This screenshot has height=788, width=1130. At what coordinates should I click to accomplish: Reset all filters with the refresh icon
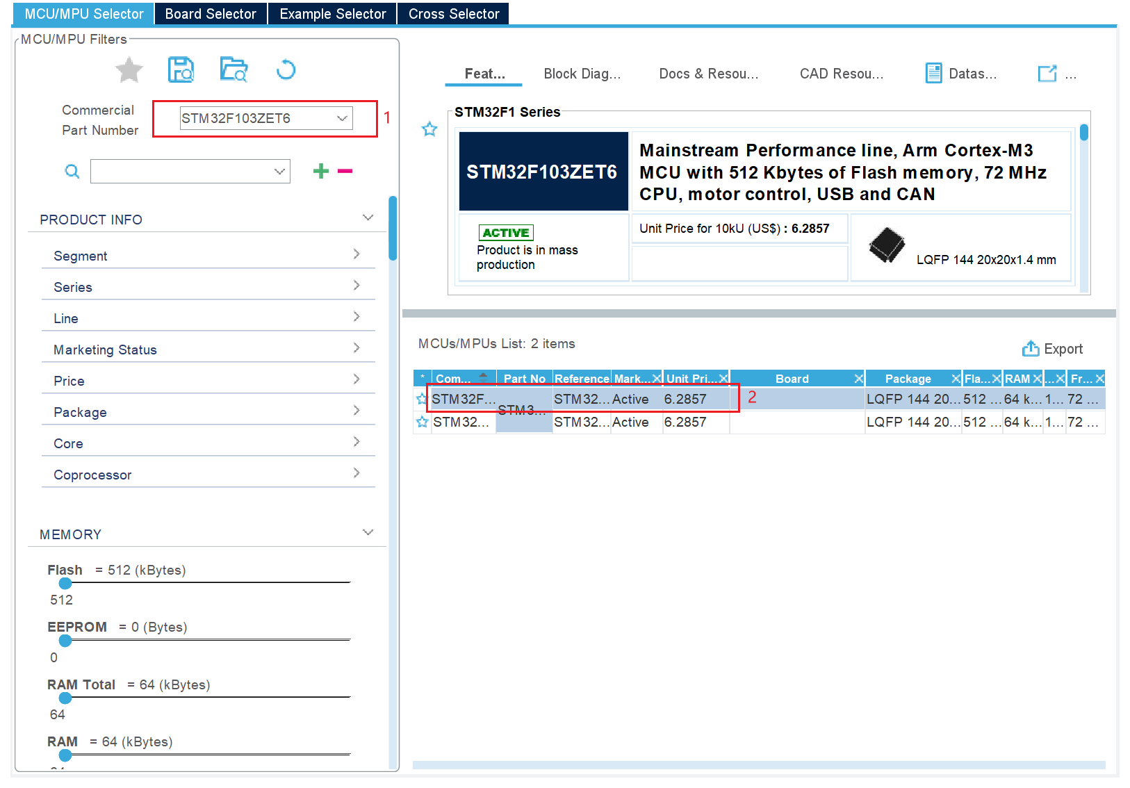point(286,70)
